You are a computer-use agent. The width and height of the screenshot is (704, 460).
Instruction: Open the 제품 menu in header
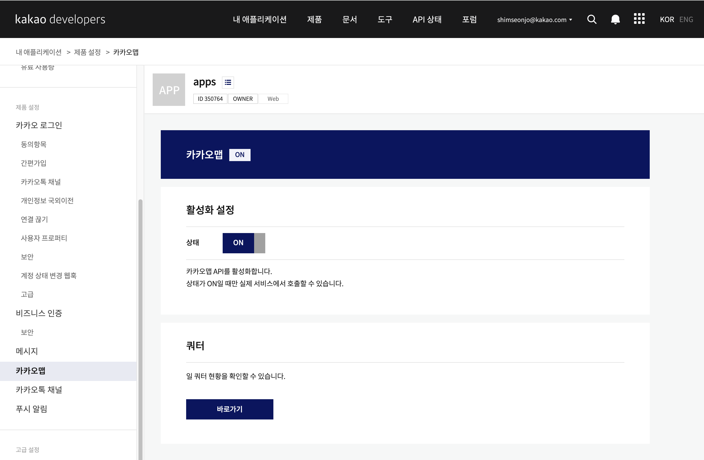point(314,20)
